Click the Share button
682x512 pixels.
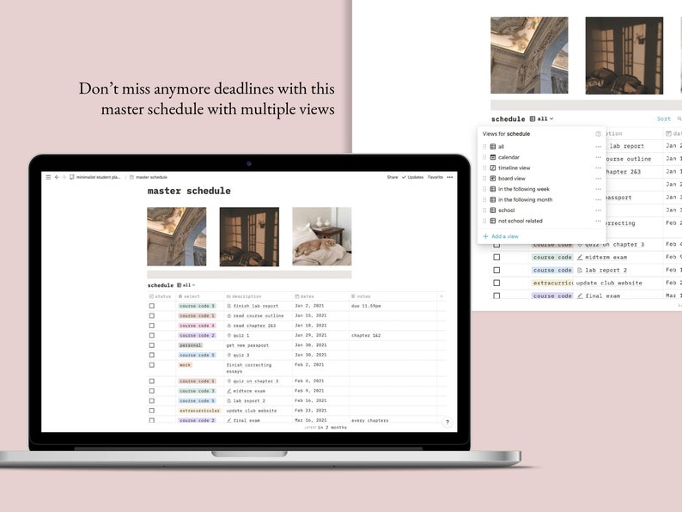point(393,177)
